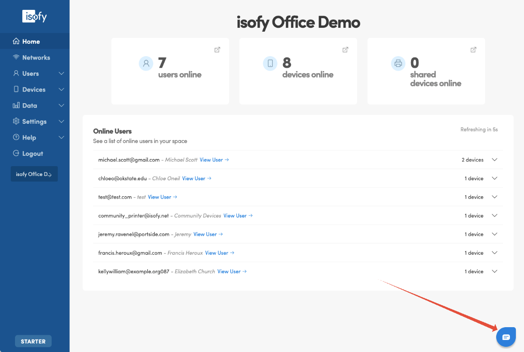Click the Devices phone icon in the sidebar
Image resolution: width=524 pixels, height=352 pixels.
point(16,89)
